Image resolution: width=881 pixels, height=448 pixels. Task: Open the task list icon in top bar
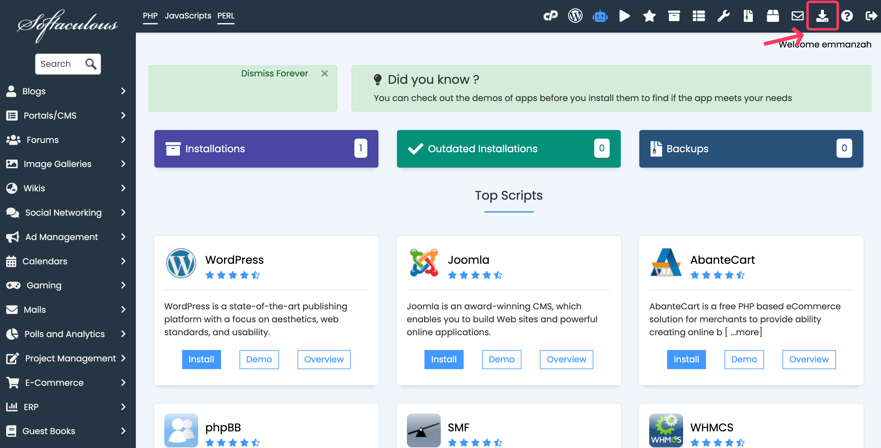click(x=698, y=16)
